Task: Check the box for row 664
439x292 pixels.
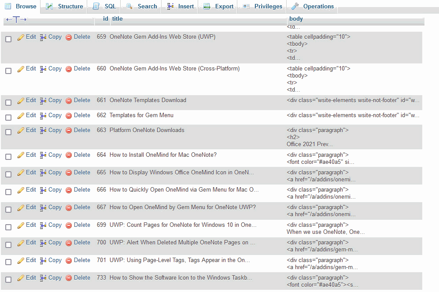Action: (x=8, y=156)
